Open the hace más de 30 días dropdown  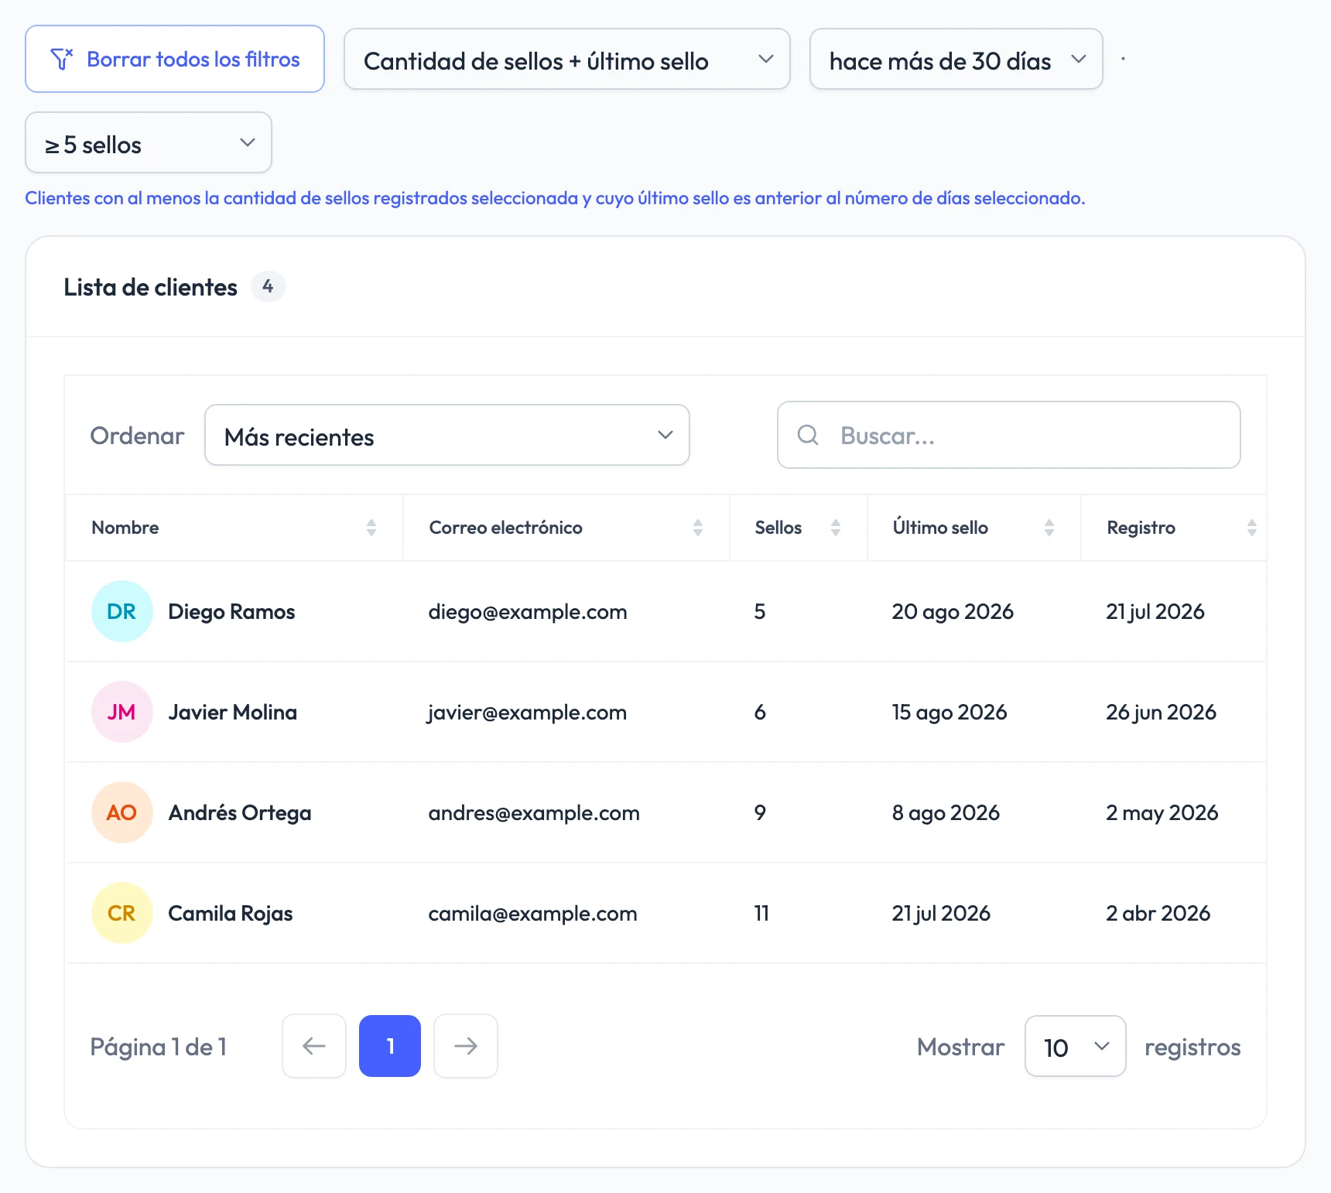click(x=956, y=59)
